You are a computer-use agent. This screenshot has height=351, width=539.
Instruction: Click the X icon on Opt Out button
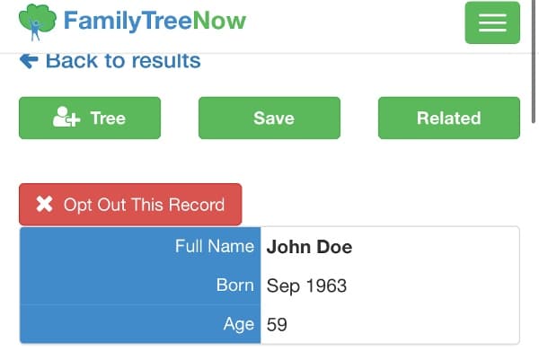pyautogui.click(x=44, y=205)
